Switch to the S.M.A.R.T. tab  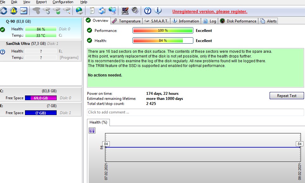click(156, 21)
